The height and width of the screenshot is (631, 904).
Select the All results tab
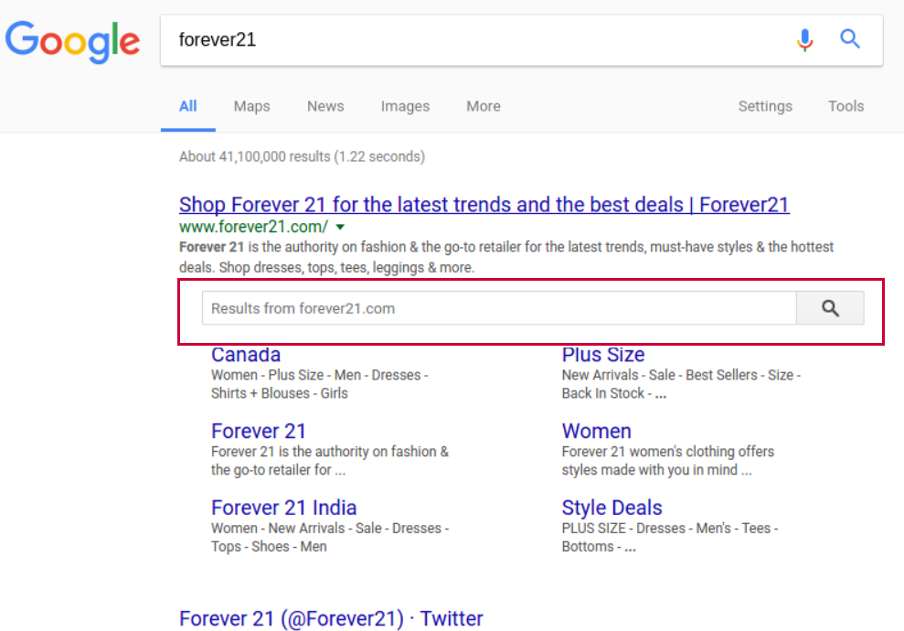(x=188, y=106)
